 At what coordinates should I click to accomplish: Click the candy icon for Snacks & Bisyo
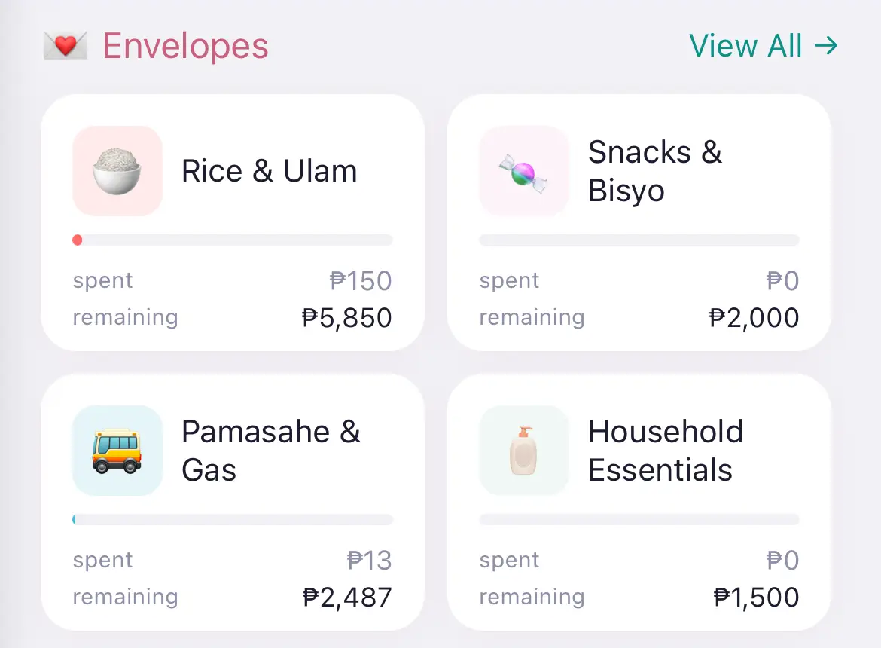click(523, 171)
